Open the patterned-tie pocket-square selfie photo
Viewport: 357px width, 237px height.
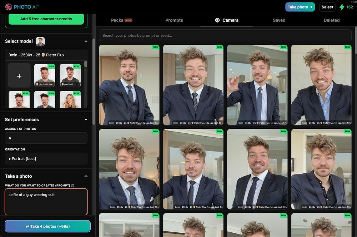click(x=129, y=169)
